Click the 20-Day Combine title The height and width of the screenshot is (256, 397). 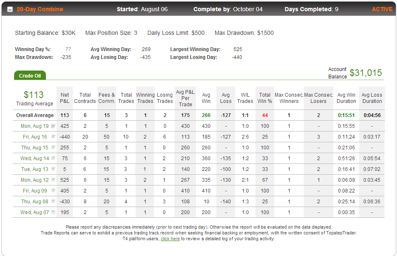coord(40,10)
